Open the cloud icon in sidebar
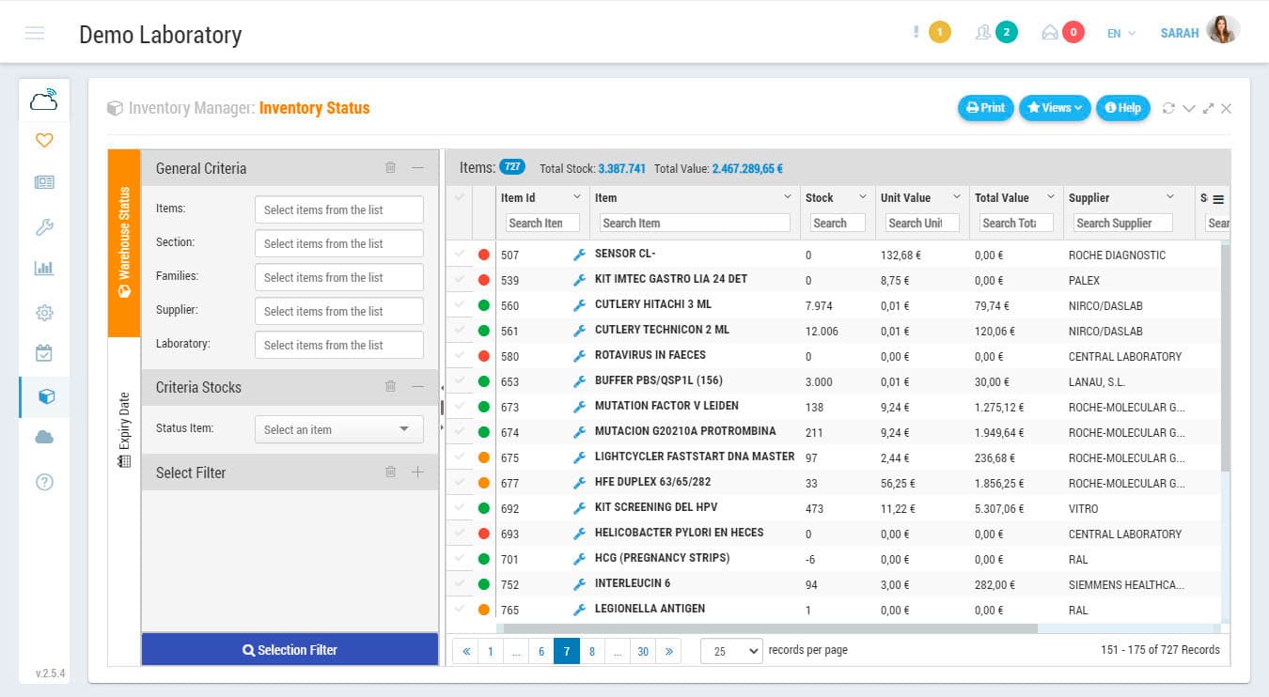This screenshot has height=697, width=1269. [x=44, y=437]
